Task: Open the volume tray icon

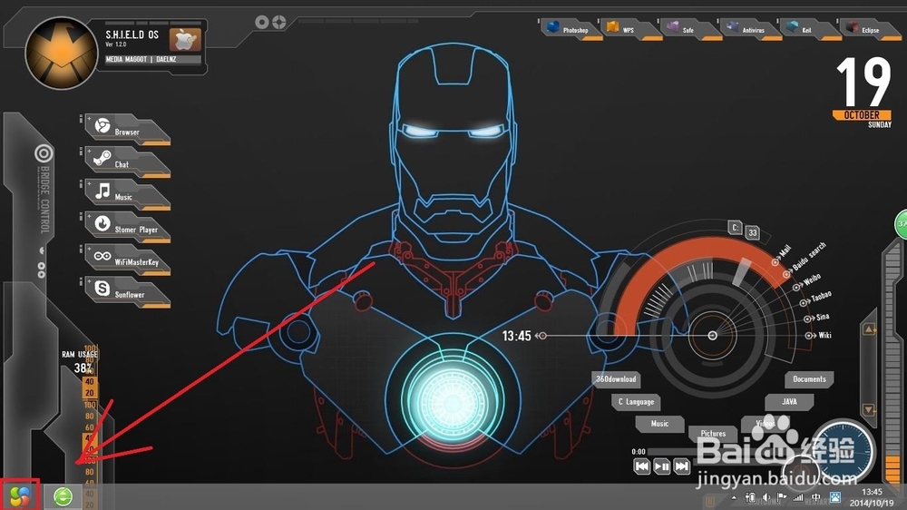Action: (766, 497)
